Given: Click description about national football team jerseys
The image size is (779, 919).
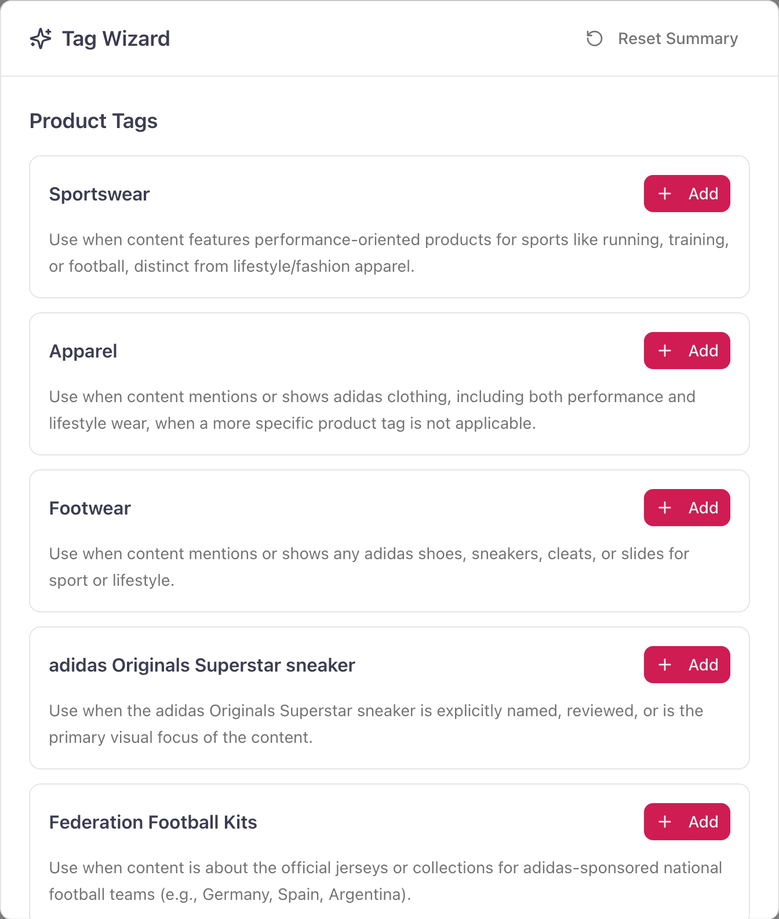Looking at the screenshot, I should click(x=385, y=881).
